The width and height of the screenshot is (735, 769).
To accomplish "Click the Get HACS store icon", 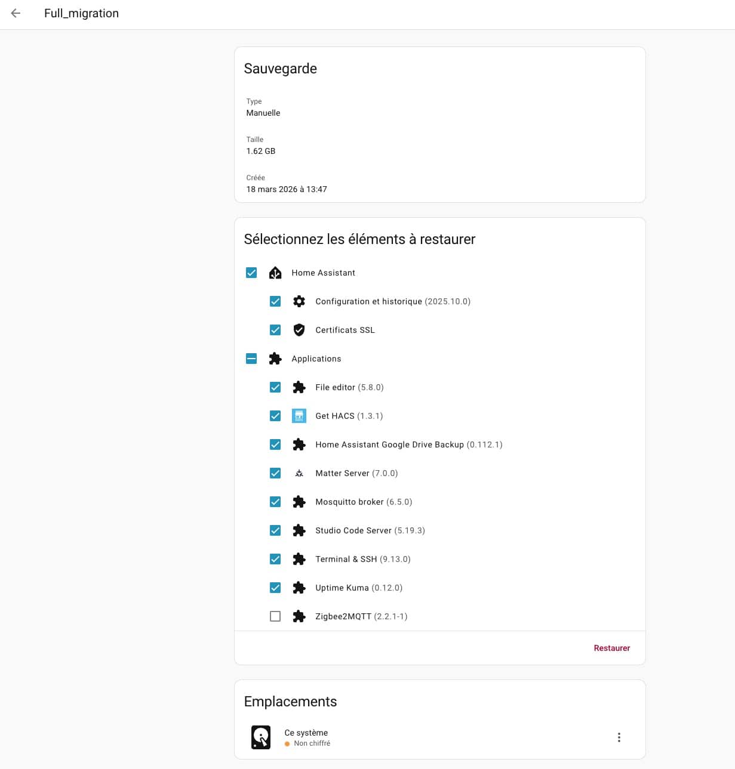I will (x=299, y=416).
